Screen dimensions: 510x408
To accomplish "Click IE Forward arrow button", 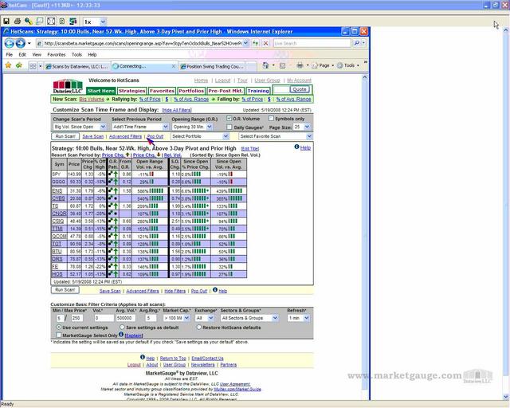I will pyautogui.click(x=21, y=43).
